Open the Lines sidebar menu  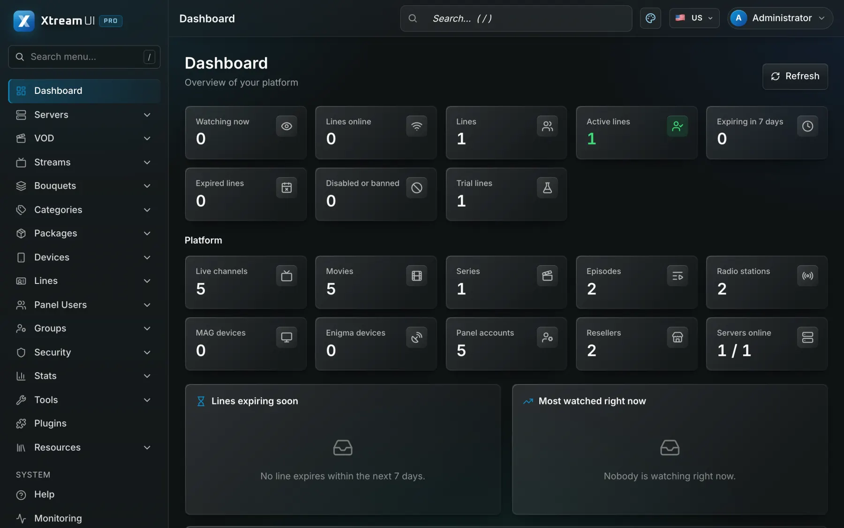84,281
